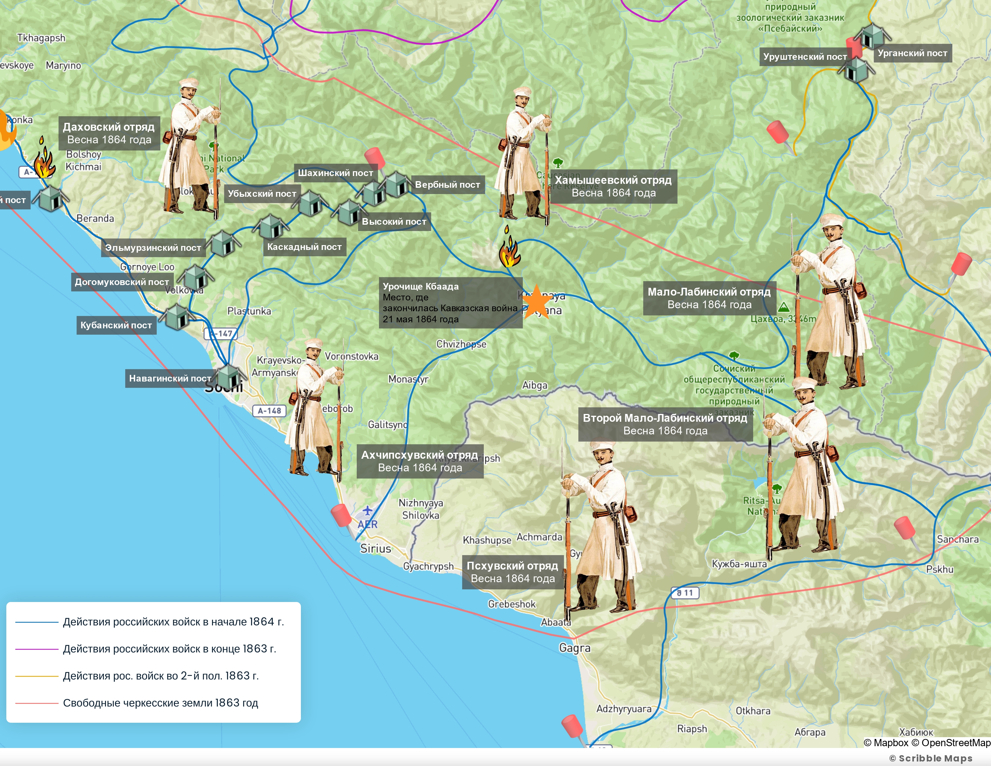991x766 pixels.
Task: Select the Шахинский пост label
Action: [x=335, y=173]
